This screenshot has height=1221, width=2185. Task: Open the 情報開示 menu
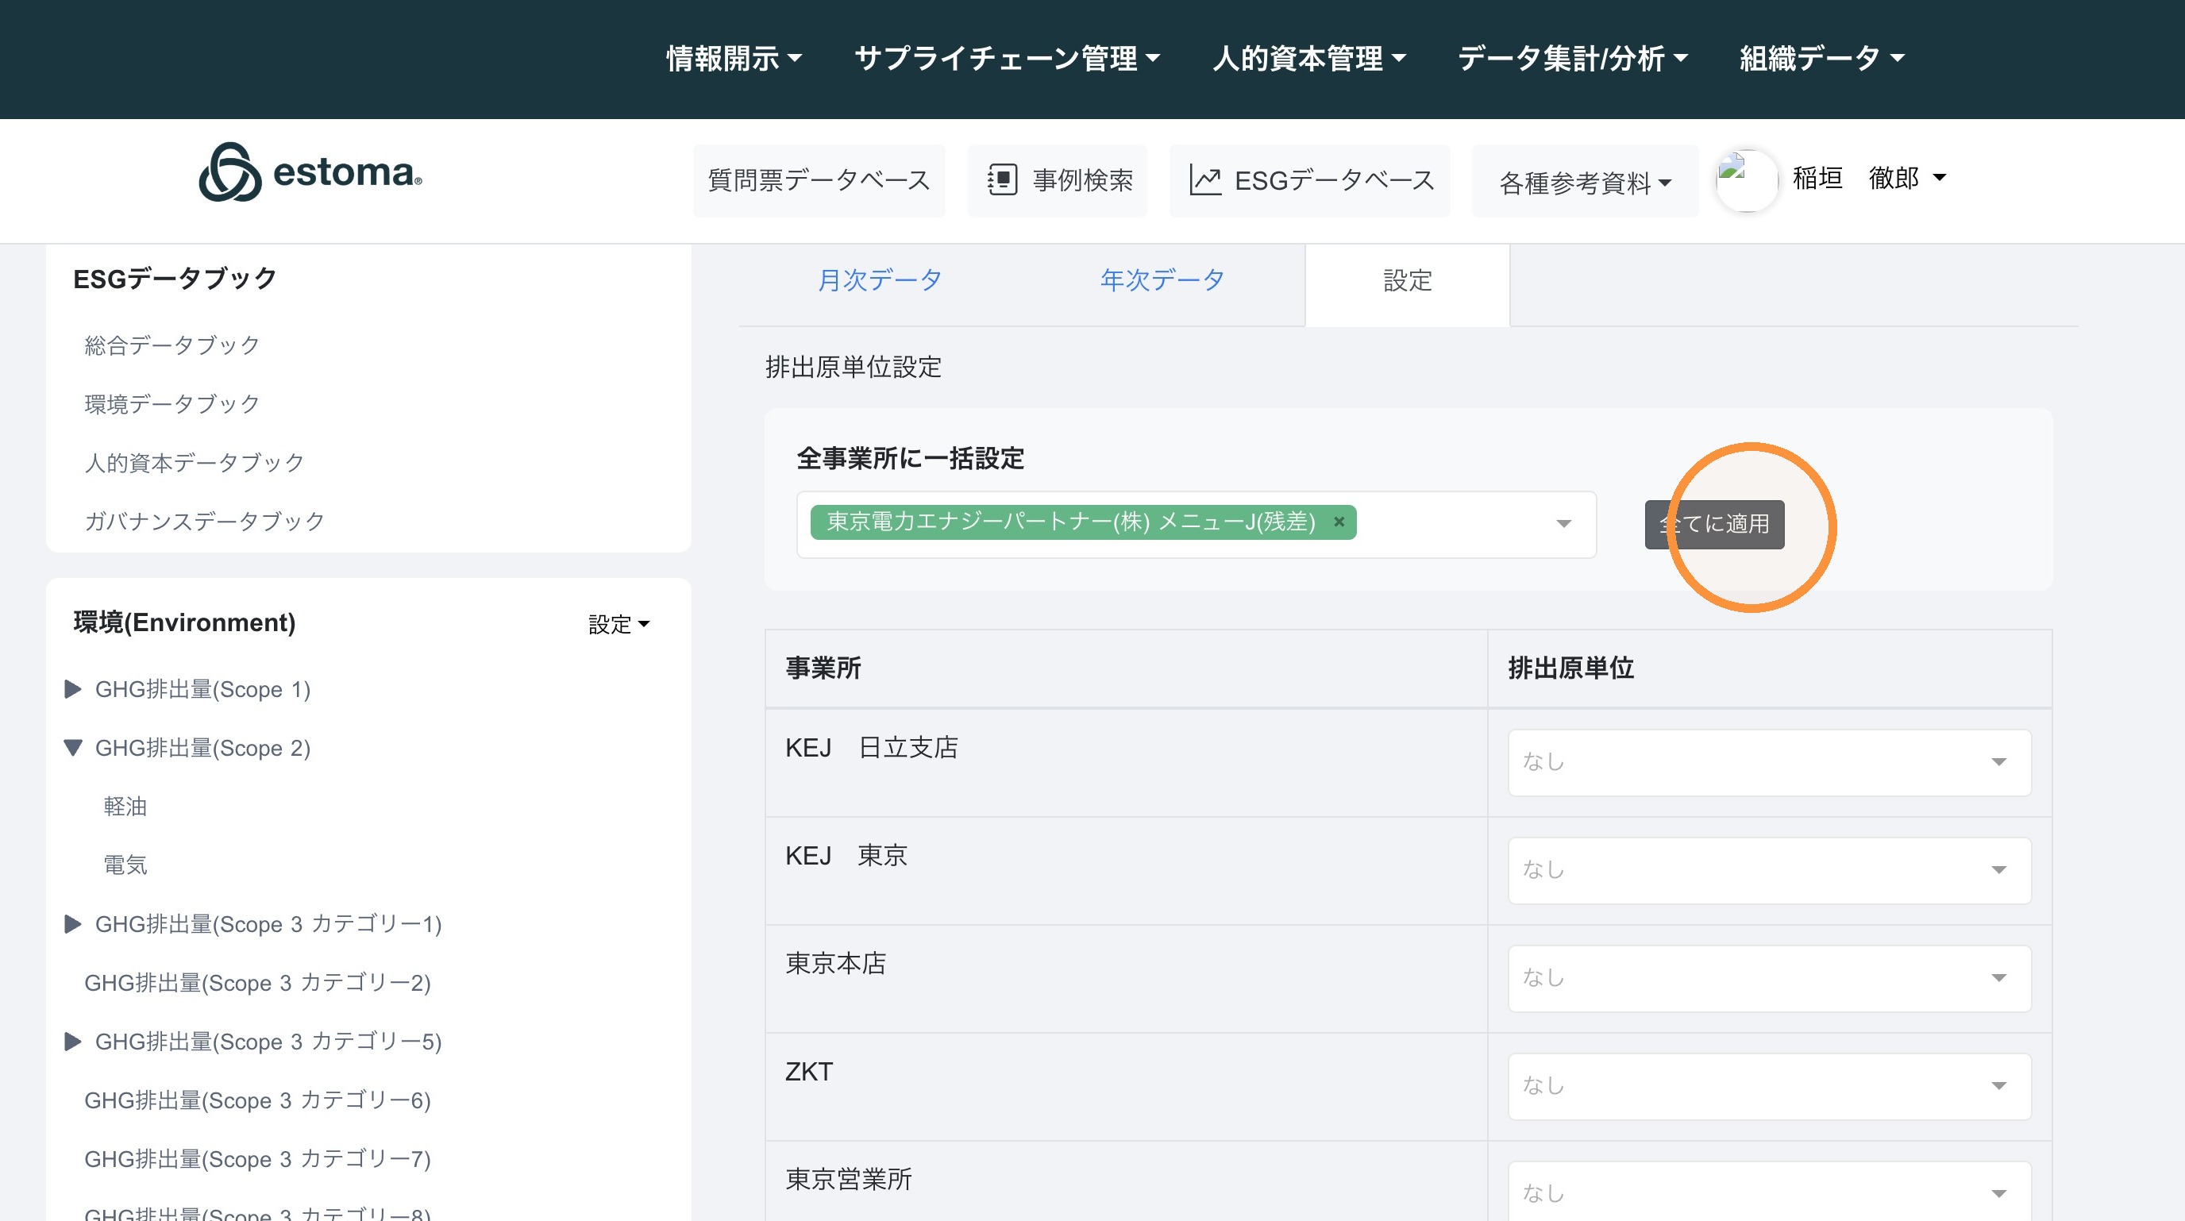[734, 59]
